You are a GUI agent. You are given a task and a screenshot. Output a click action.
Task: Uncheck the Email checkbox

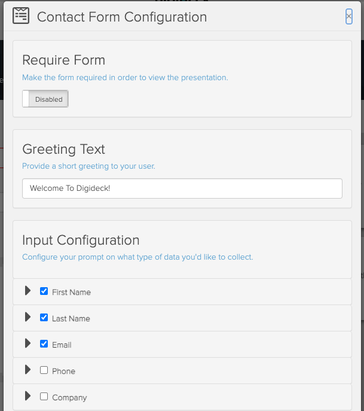click(44, 344)
